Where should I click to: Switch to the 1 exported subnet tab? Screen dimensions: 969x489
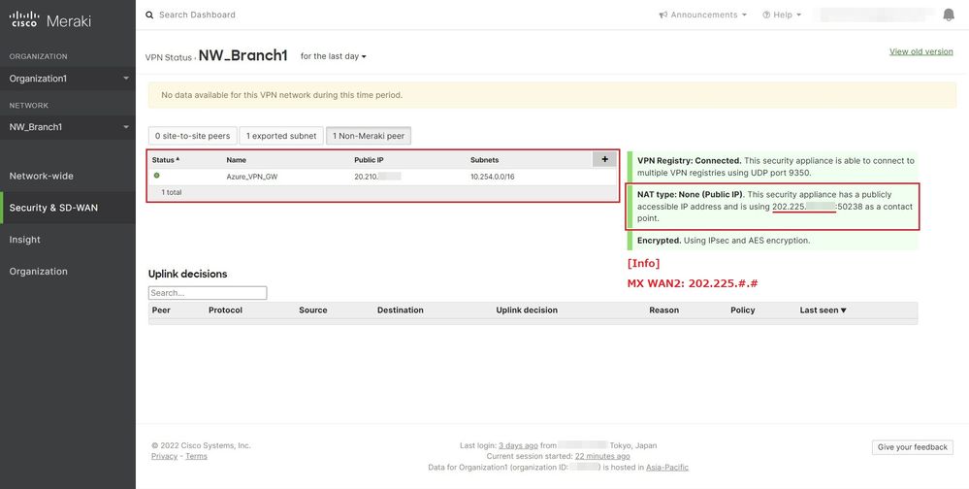[x=281, y=136]
